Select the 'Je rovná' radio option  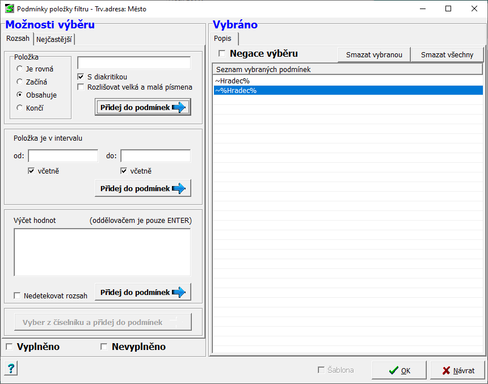20,69
